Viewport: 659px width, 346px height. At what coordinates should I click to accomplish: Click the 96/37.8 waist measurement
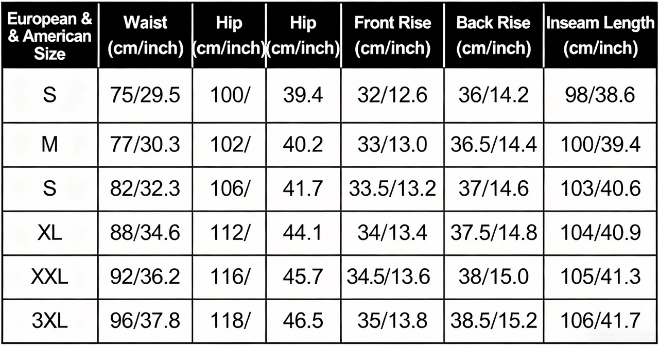[146, 320]
